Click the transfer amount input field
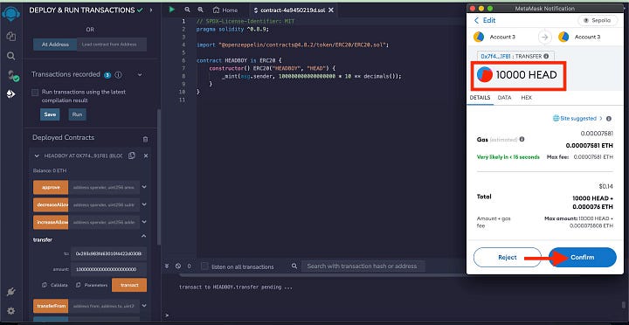This screenshot has width=629, height=325. pos(108,269)
